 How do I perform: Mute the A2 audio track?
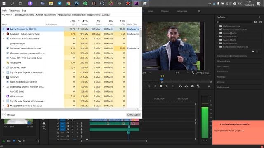73,126
